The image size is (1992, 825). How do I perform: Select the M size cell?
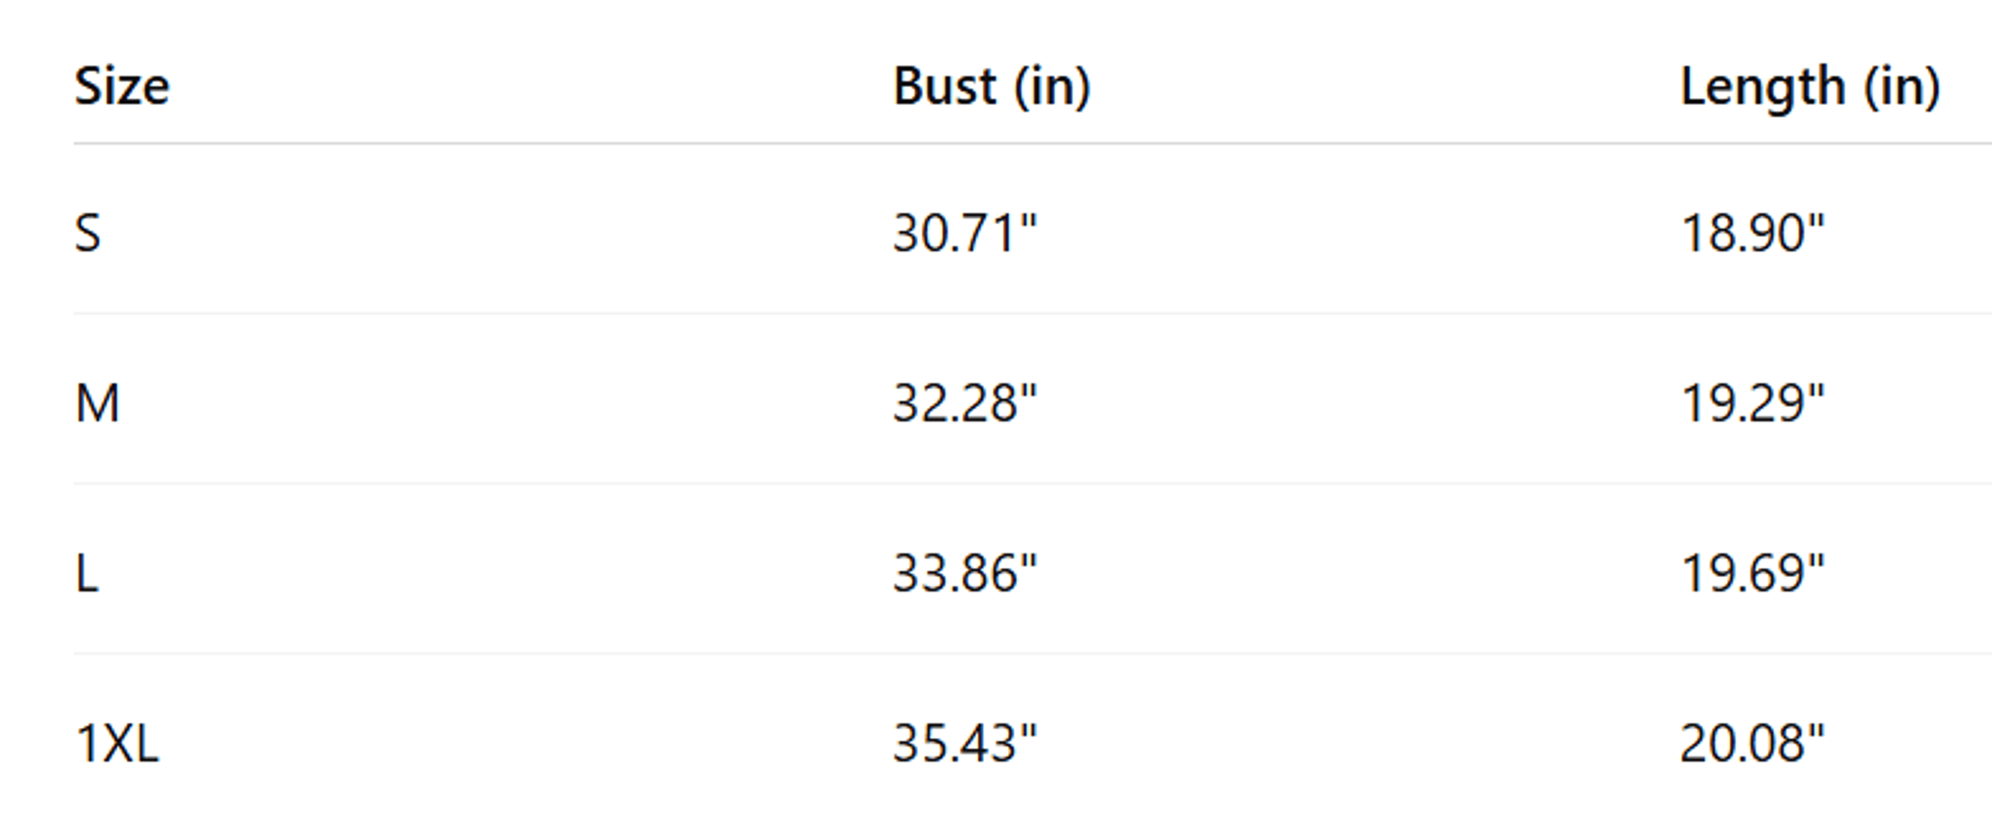pos(98,403)
